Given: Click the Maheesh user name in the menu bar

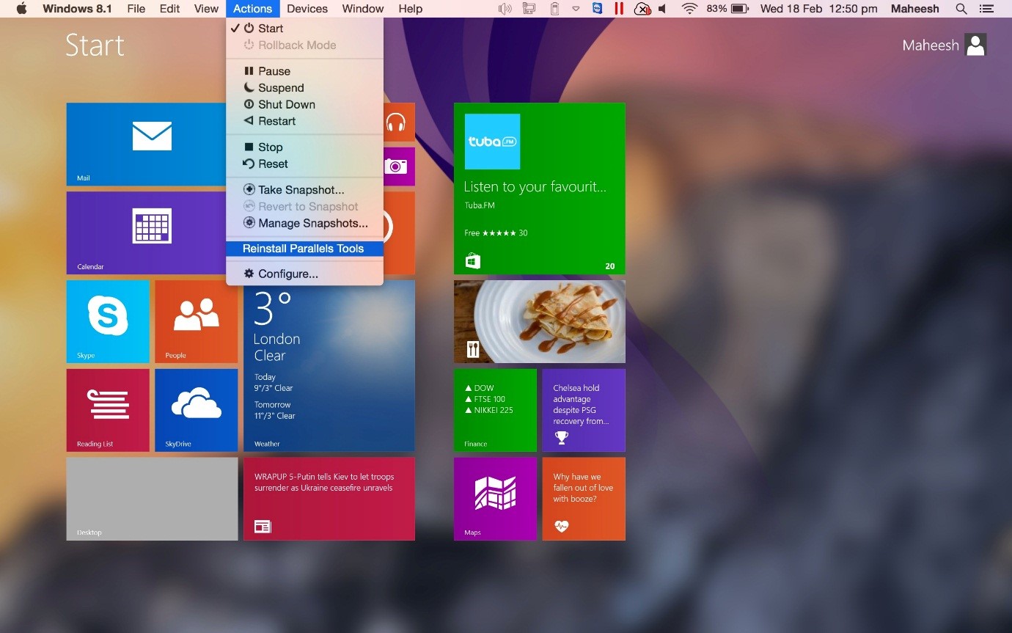Looking at the screenshot, I should click(x=915, y=9).
